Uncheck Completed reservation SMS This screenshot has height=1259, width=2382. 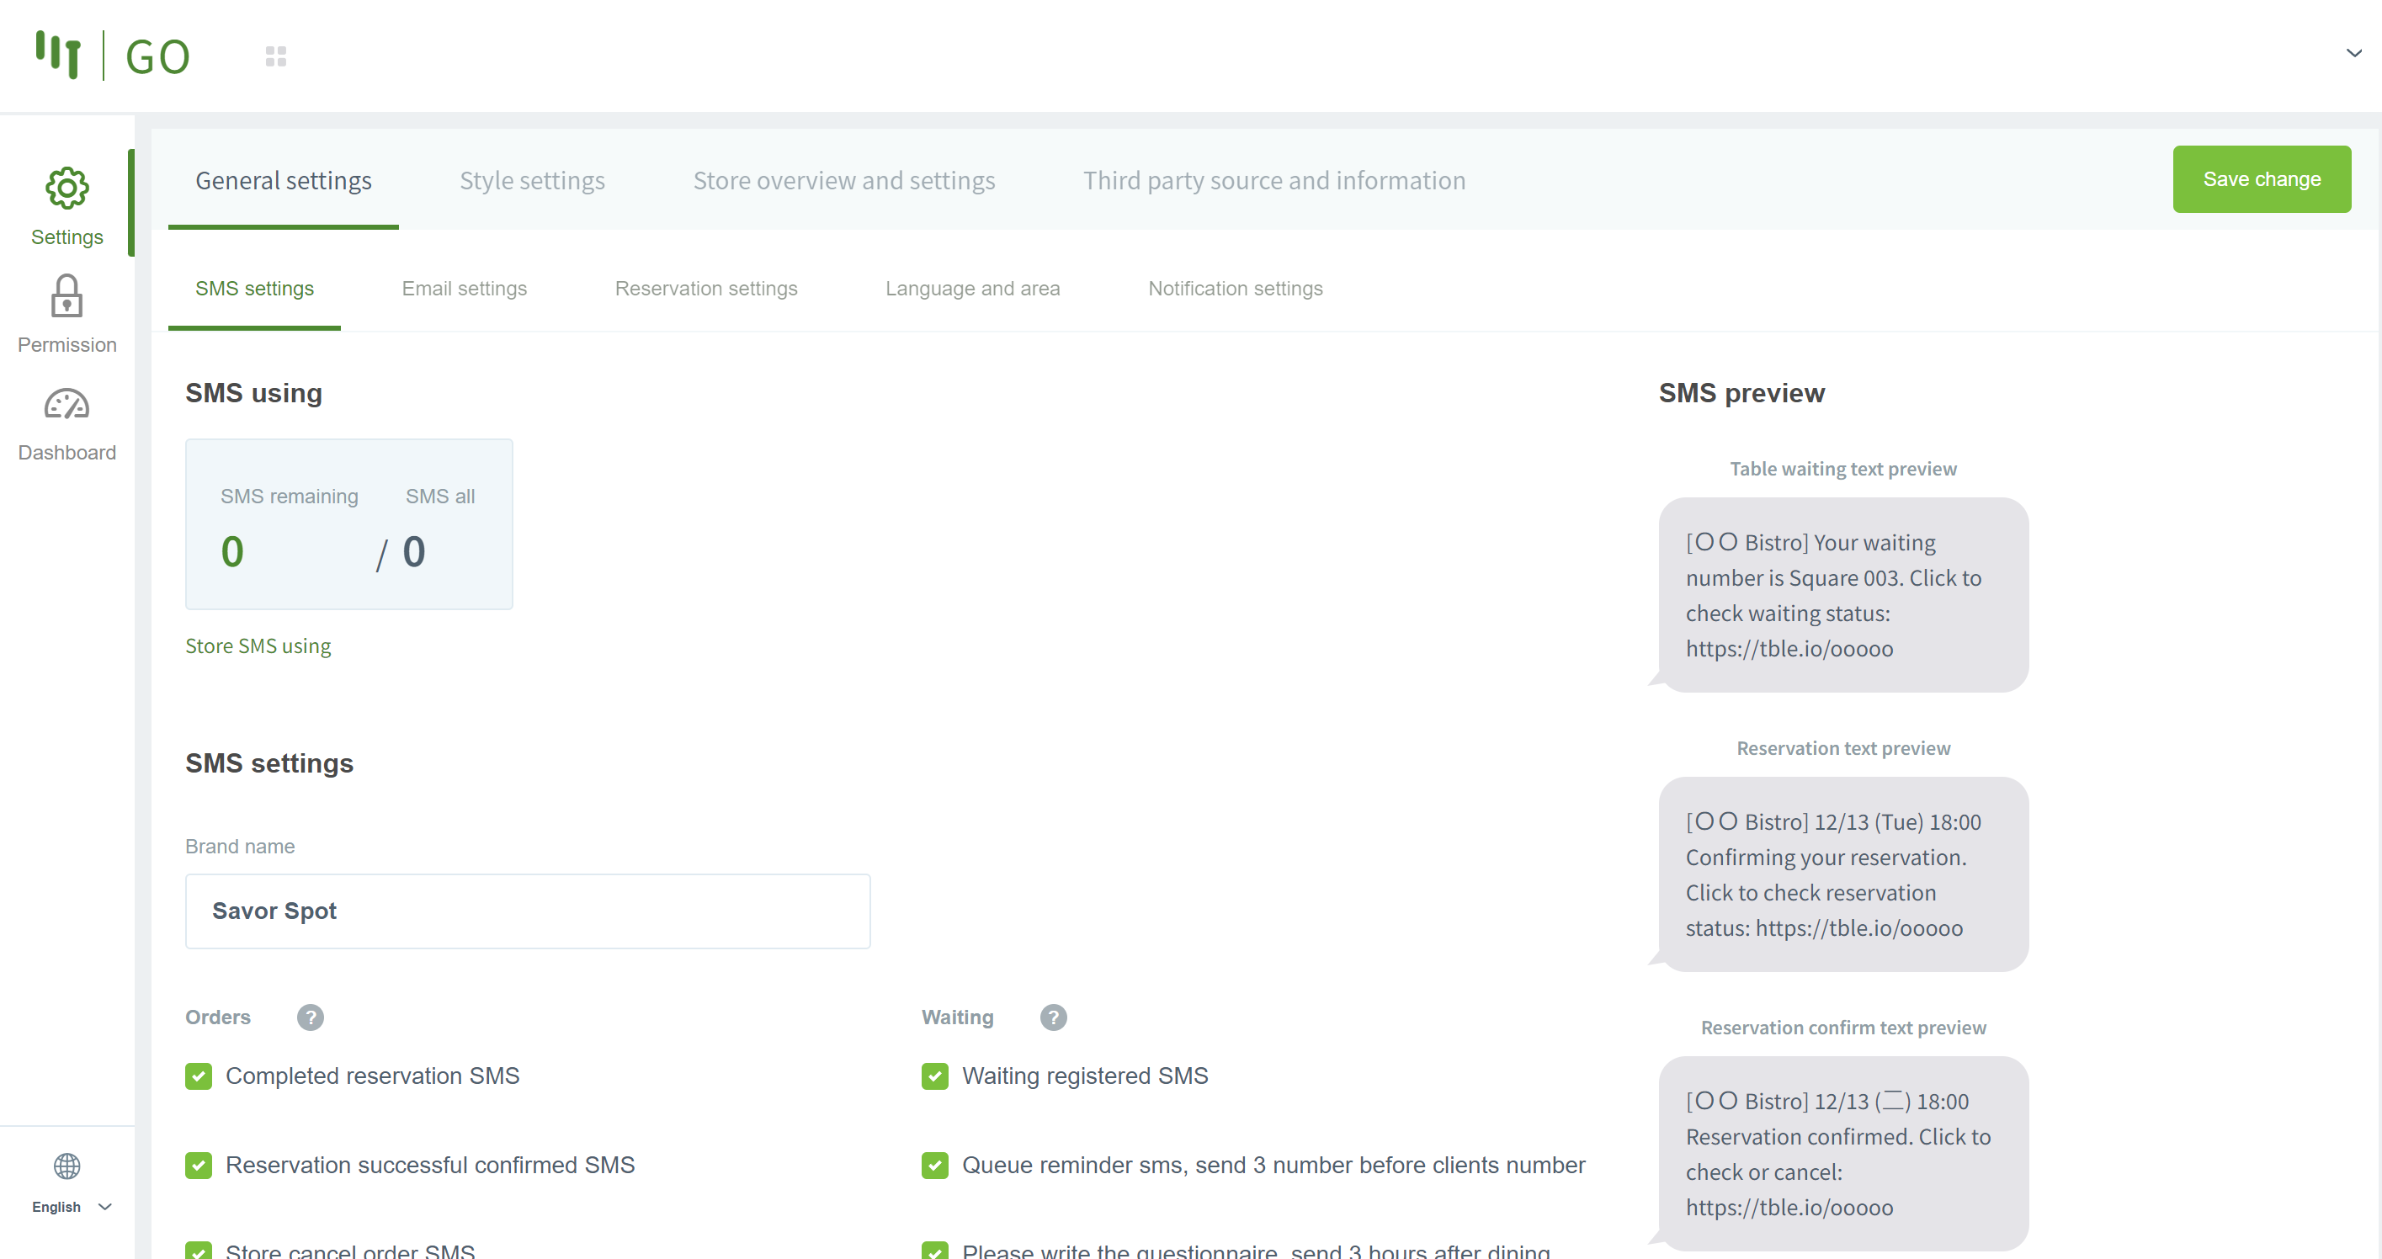point(199,1076)
